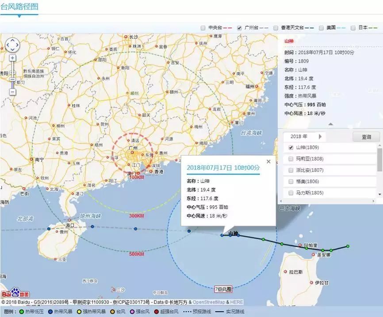Screen dimensions: 383x317
Task: Click the Baidu map logo
Action: pyautogui.click(x=15, y=293)
